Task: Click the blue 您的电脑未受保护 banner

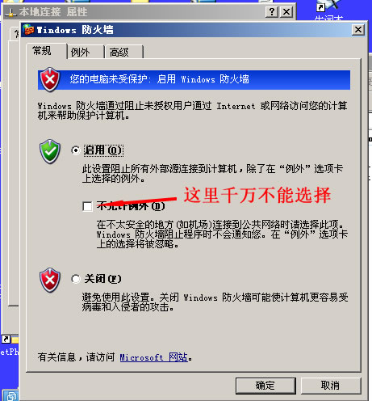Action: click(194, 80)
